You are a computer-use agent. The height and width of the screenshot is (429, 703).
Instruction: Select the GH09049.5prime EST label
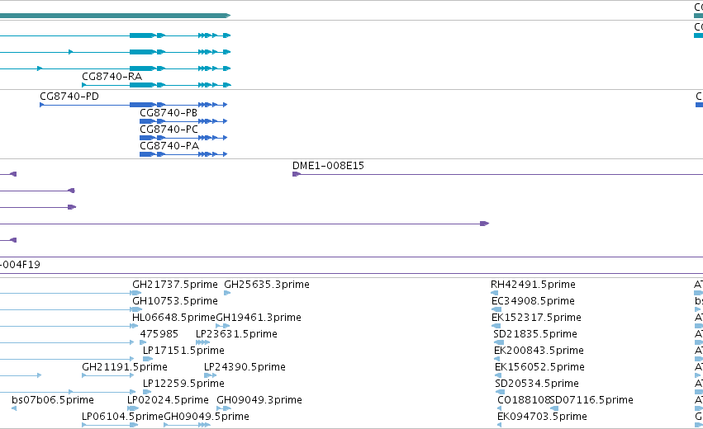[x=207, y=417]
